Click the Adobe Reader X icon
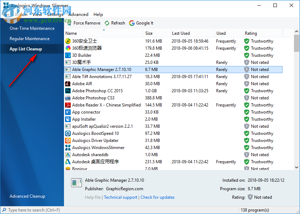Viewport: 300px width, 214px height. (68, 105)
